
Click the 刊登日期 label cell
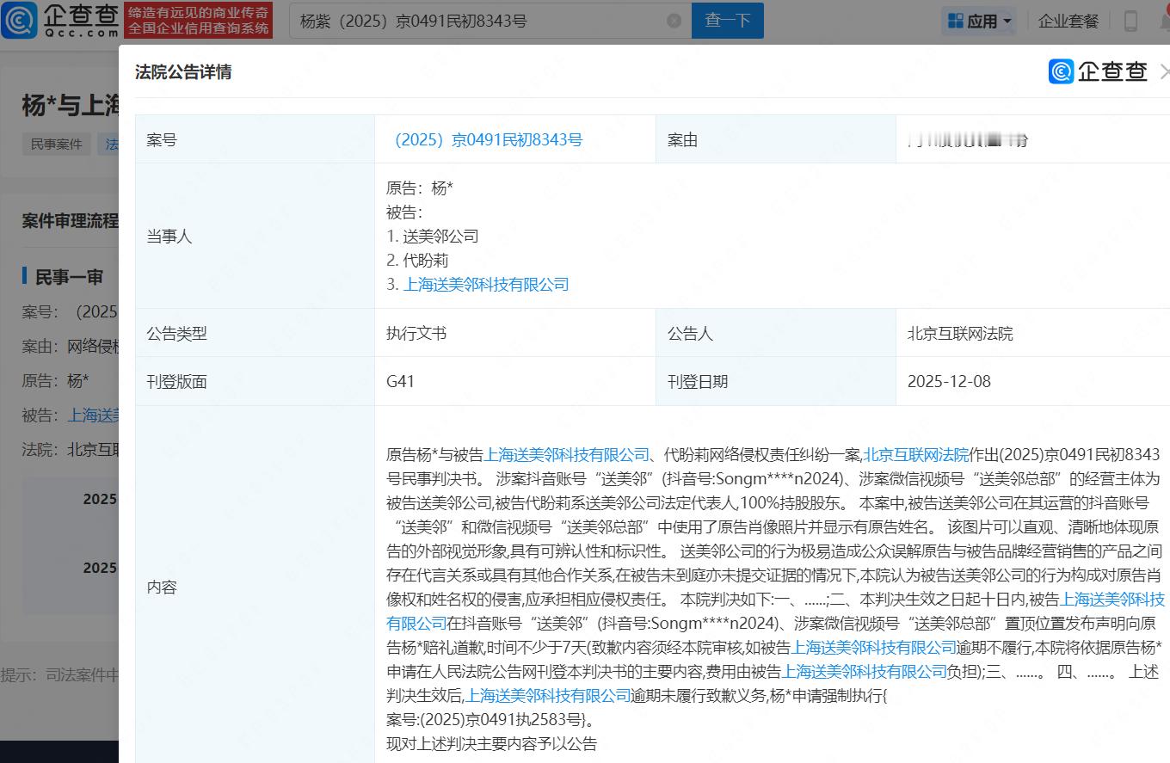click(776, 381)
